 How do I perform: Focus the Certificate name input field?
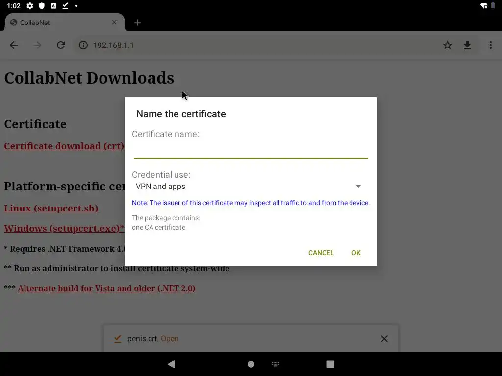point(251,150)
